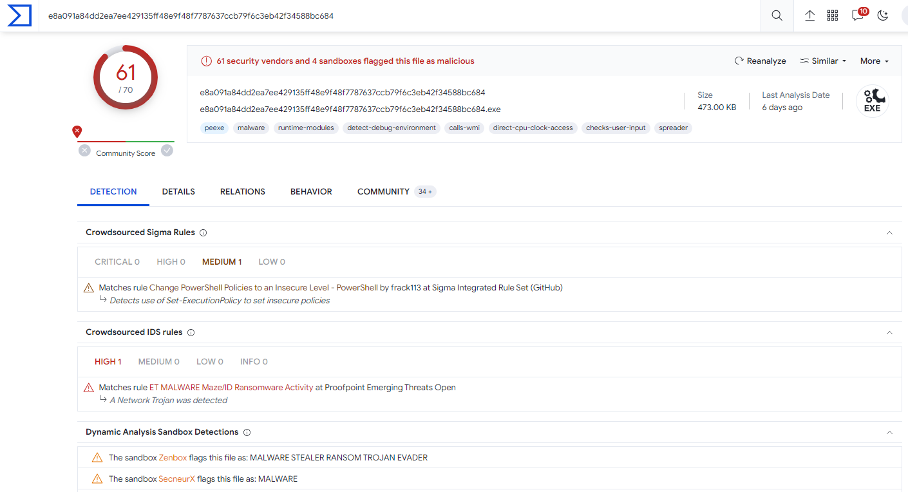Switch to the RELATIONS tab
This screenshot has width=908, height=492.
pyautogui.click(x=243, y=192)
